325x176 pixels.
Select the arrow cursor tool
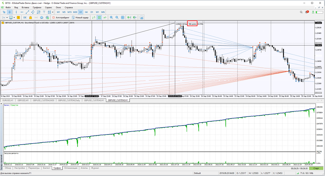[x=4, y=12]
